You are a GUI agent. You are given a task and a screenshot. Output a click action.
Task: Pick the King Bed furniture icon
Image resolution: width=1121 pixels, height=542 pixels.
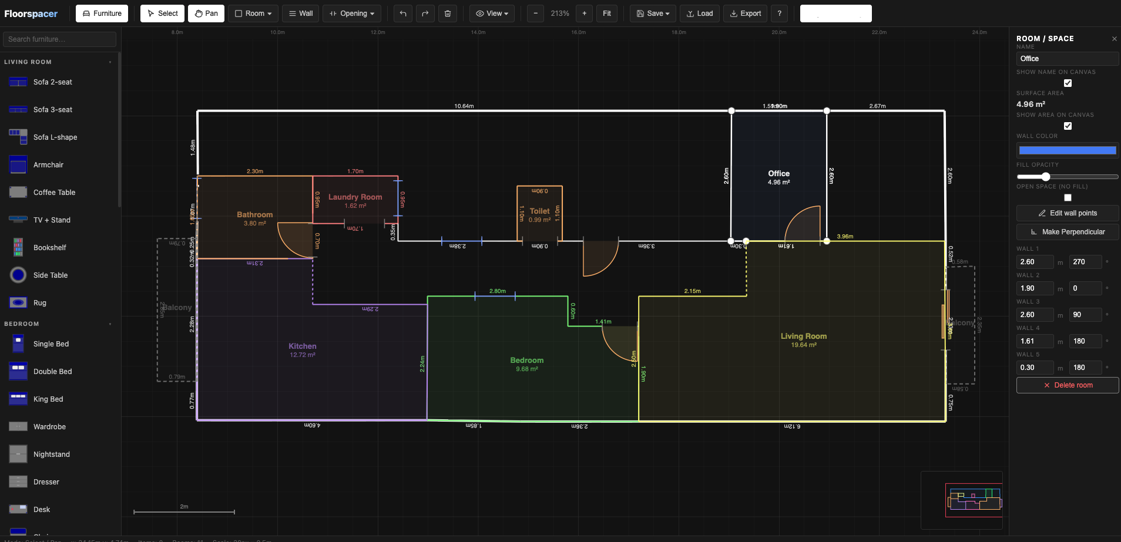[x=18, y=399]
